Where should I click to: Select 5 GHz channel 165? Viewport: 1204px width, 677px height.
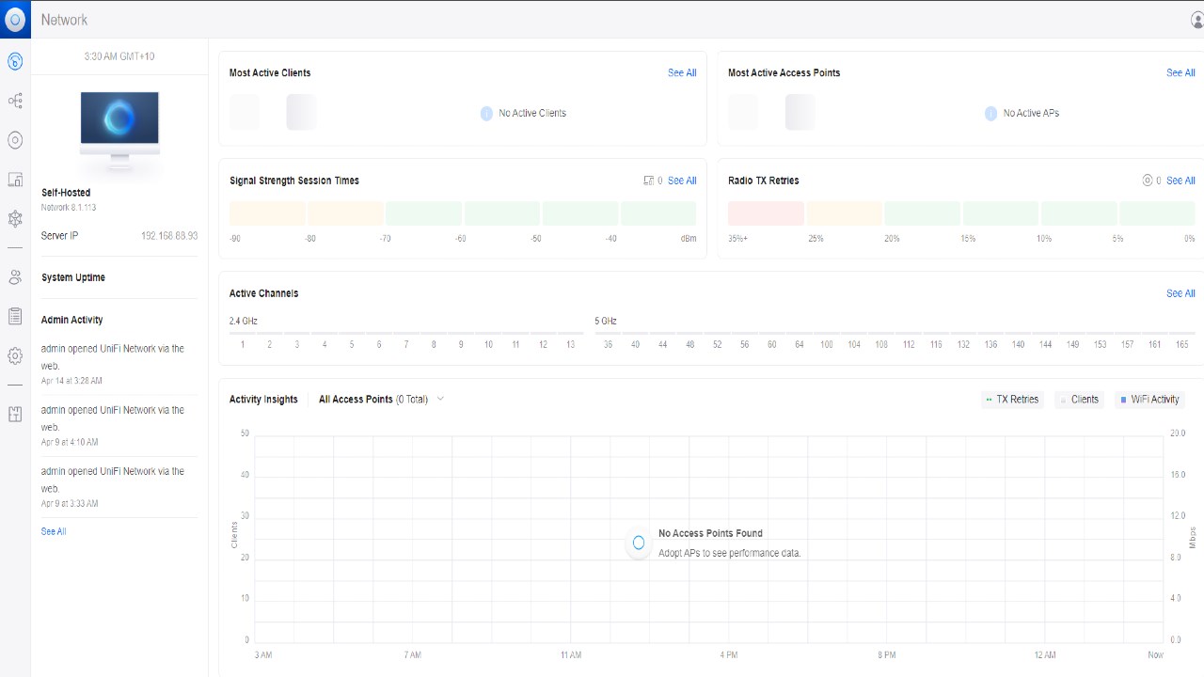point(1181,345)
